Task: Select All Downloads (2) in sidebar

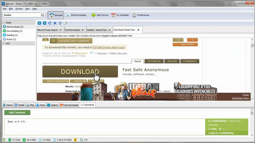Action: 15,27
